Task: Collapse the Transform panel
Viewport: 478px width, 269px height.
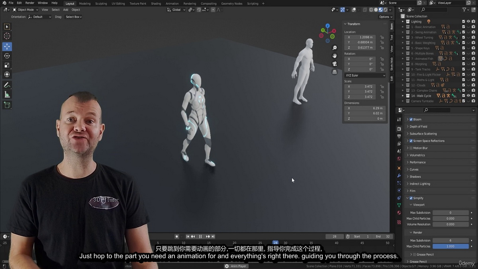Action: [345, 24]
